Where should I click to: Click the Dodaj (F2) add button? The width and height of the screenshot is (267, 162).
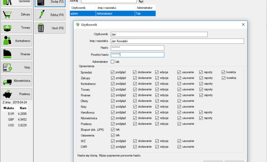(x=50, y=2)
